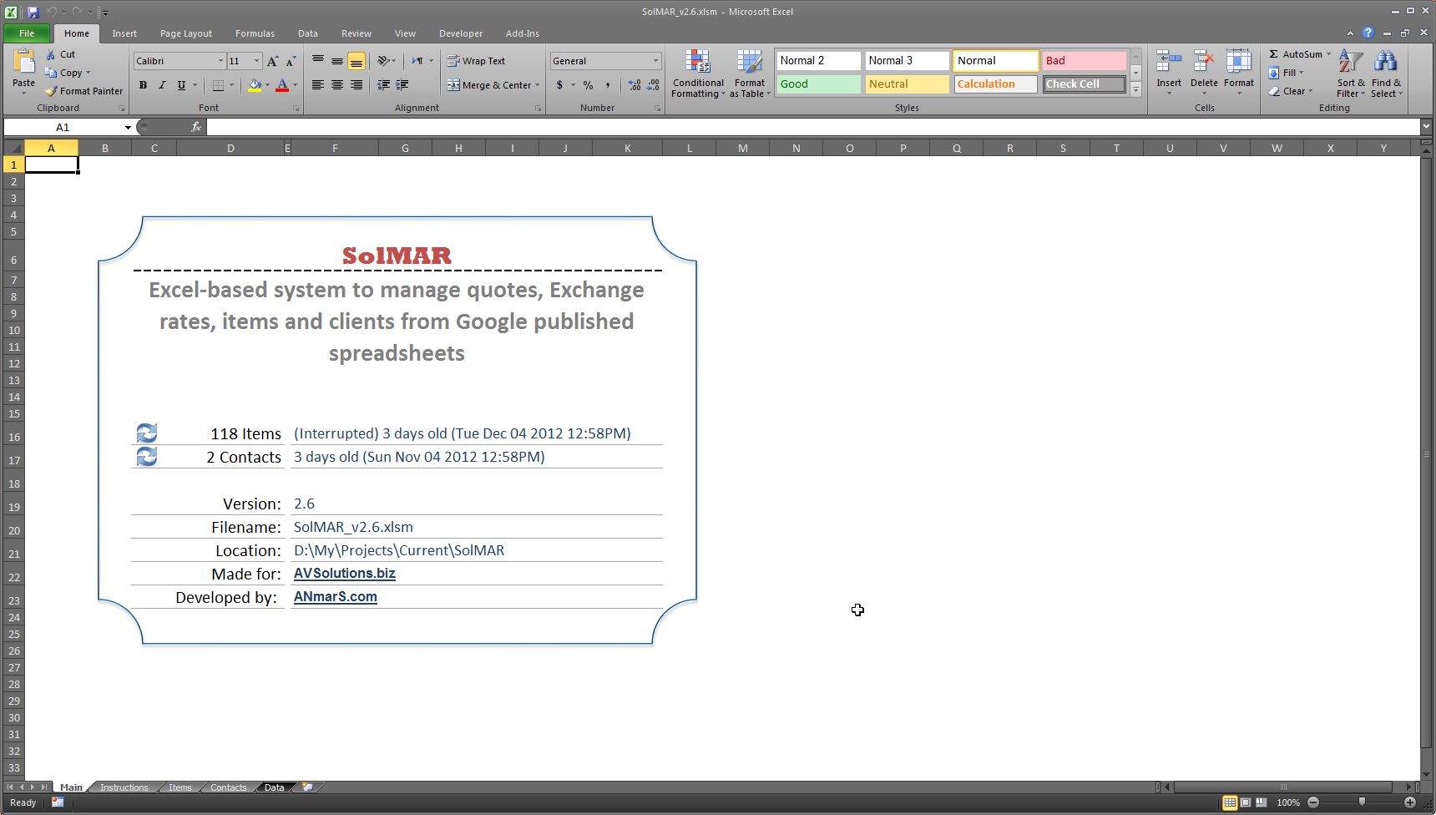
Task: Apply the Good cell style
Action: 819,84
